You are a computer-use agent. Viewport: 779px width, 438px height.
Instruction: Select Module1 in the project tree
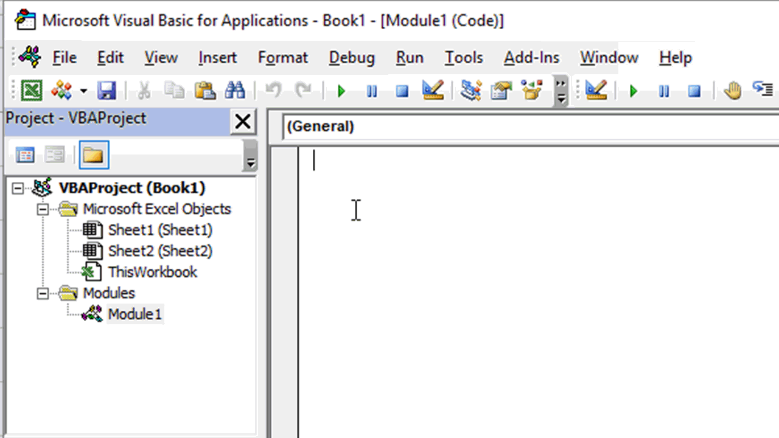134,314
